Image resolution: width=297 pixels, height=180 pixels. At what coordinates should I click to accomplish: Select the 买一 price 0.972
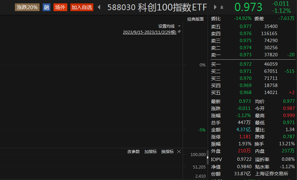click(x=246, y=64)
